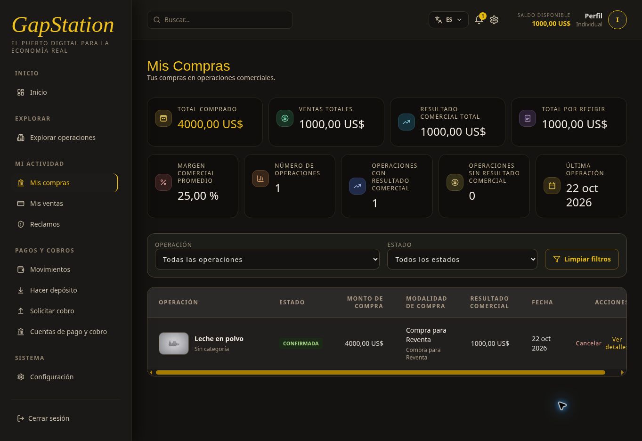
Task: Click Cancelar for Leche en polvo
Action: click(588, 343)
